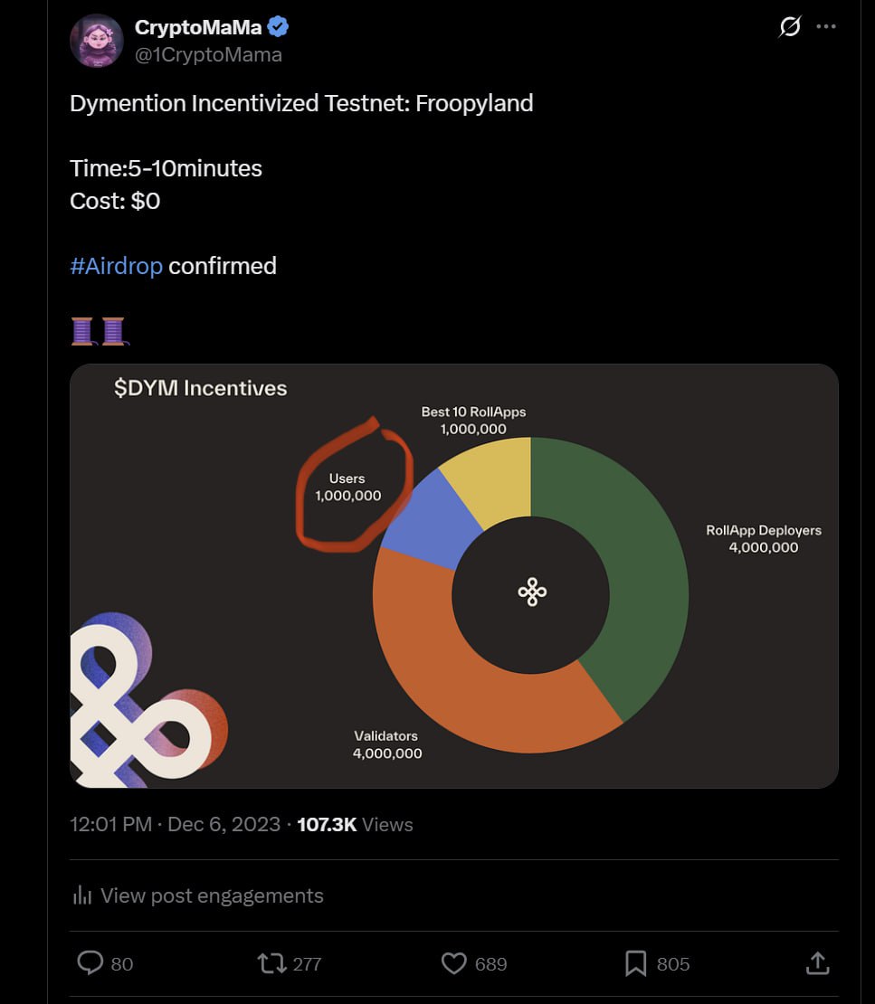The width and height of the screenshot is (875, 1004).
Task: Click the 107.3K Views count
Action: click(355, 825)
